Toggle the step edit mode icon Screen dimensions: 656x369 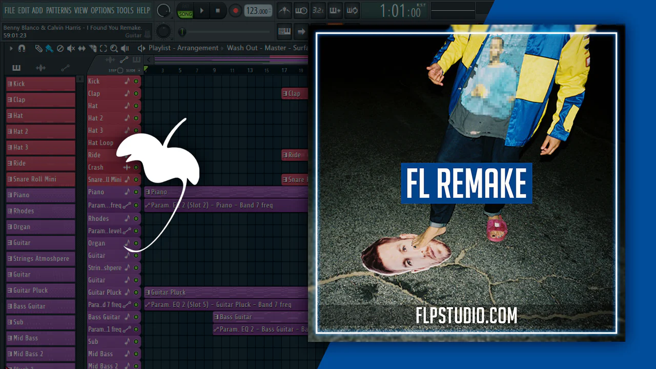coord(335,11)
